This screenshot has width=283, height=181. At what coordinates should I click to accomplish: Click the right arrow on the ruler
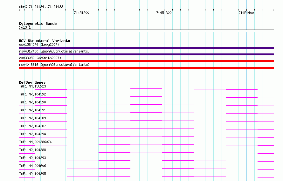coord(273,10)
